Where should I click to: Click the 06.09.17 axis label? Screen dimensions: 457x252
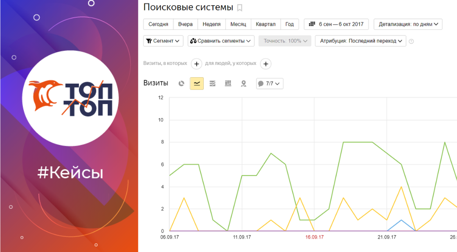170,237
